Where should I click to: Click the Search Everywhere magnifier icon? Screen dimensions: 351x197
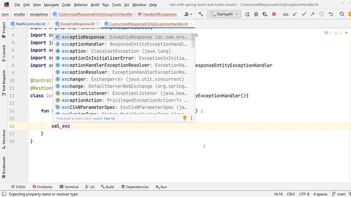coord(342,14)
